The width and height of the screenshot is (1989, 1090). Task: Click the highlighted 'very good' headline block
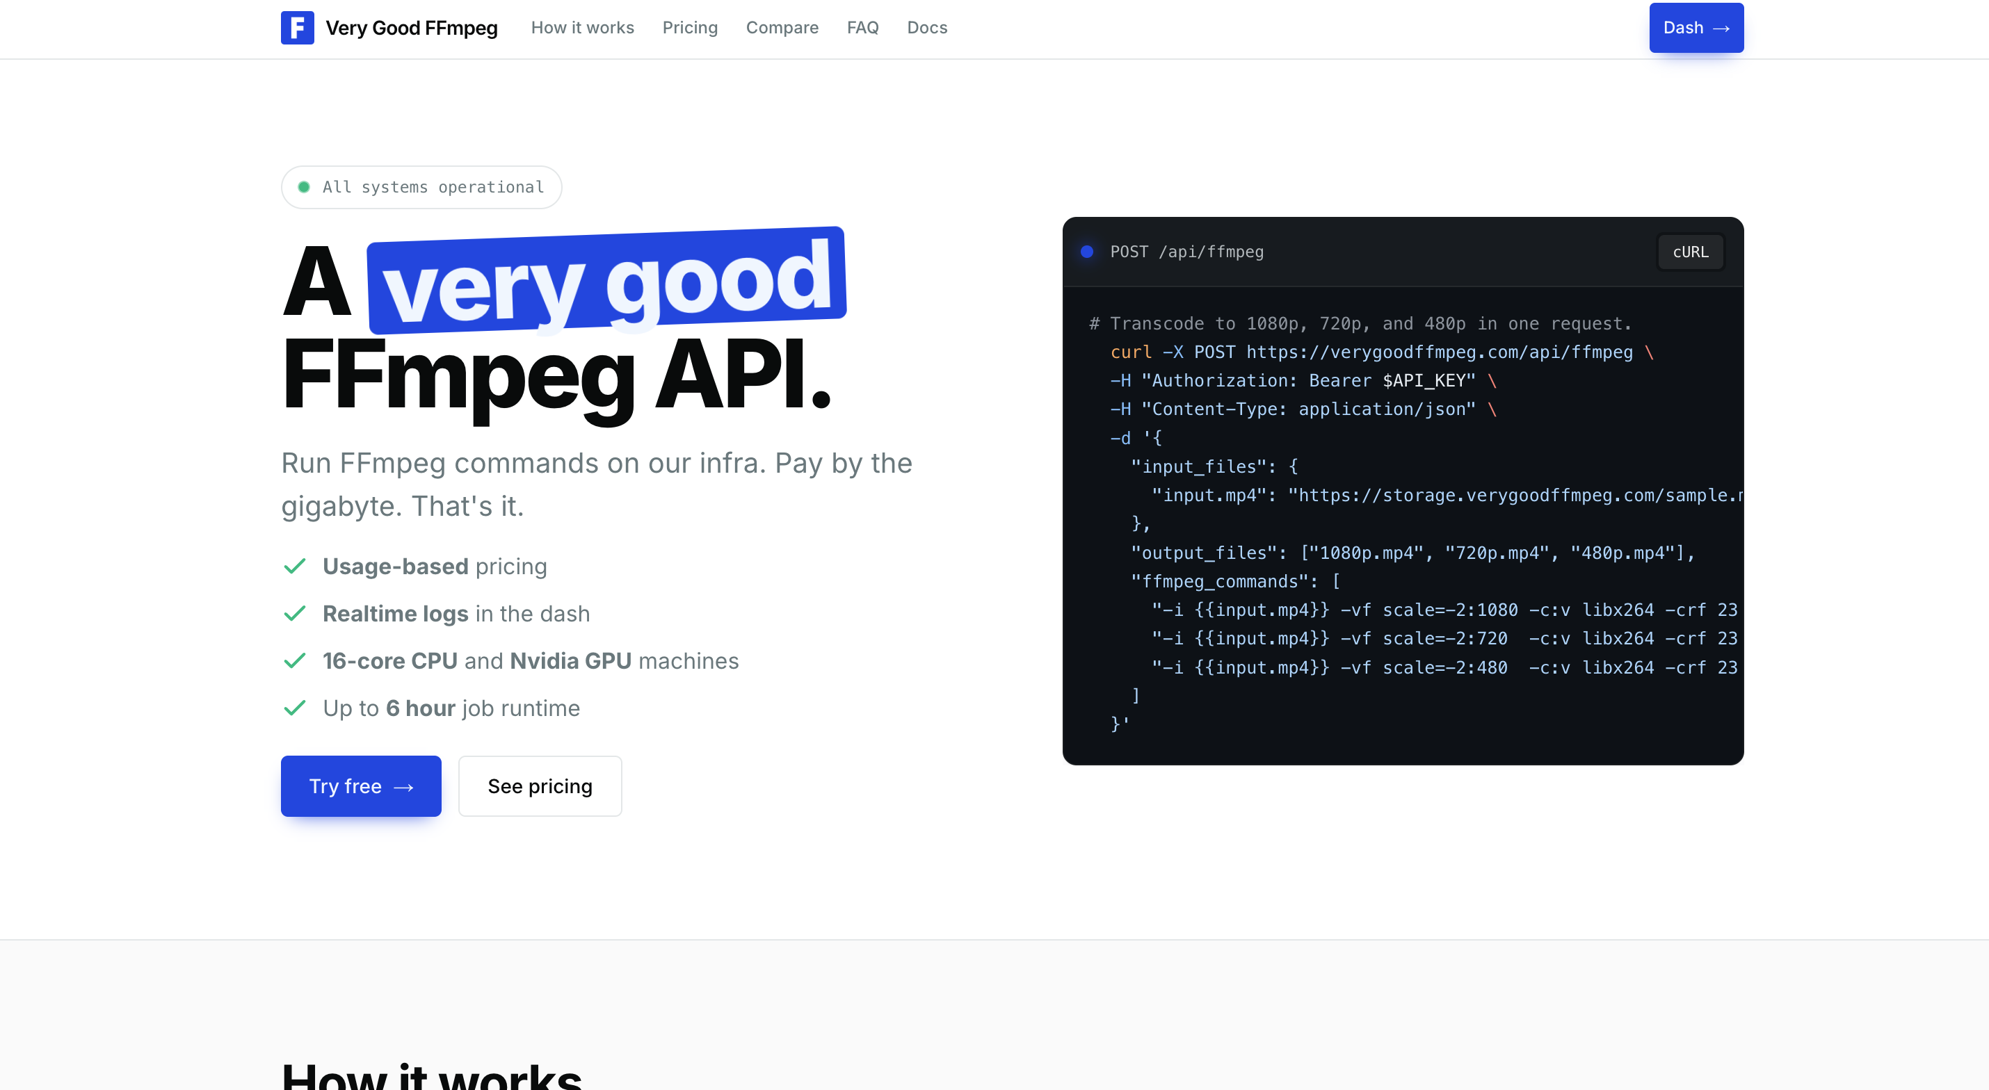coord(606,279)
